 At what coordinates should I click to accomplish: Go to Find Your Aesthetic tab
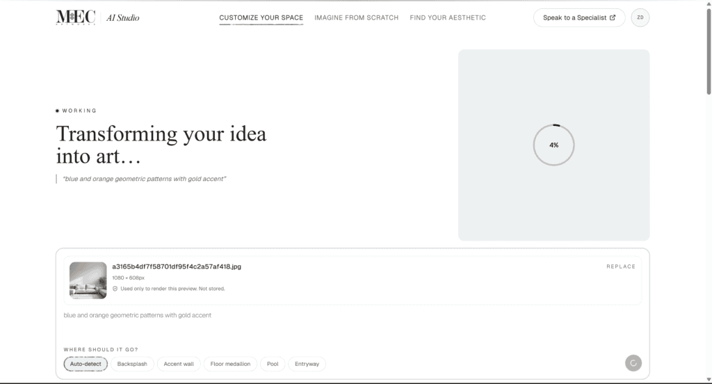pos(448,17)
